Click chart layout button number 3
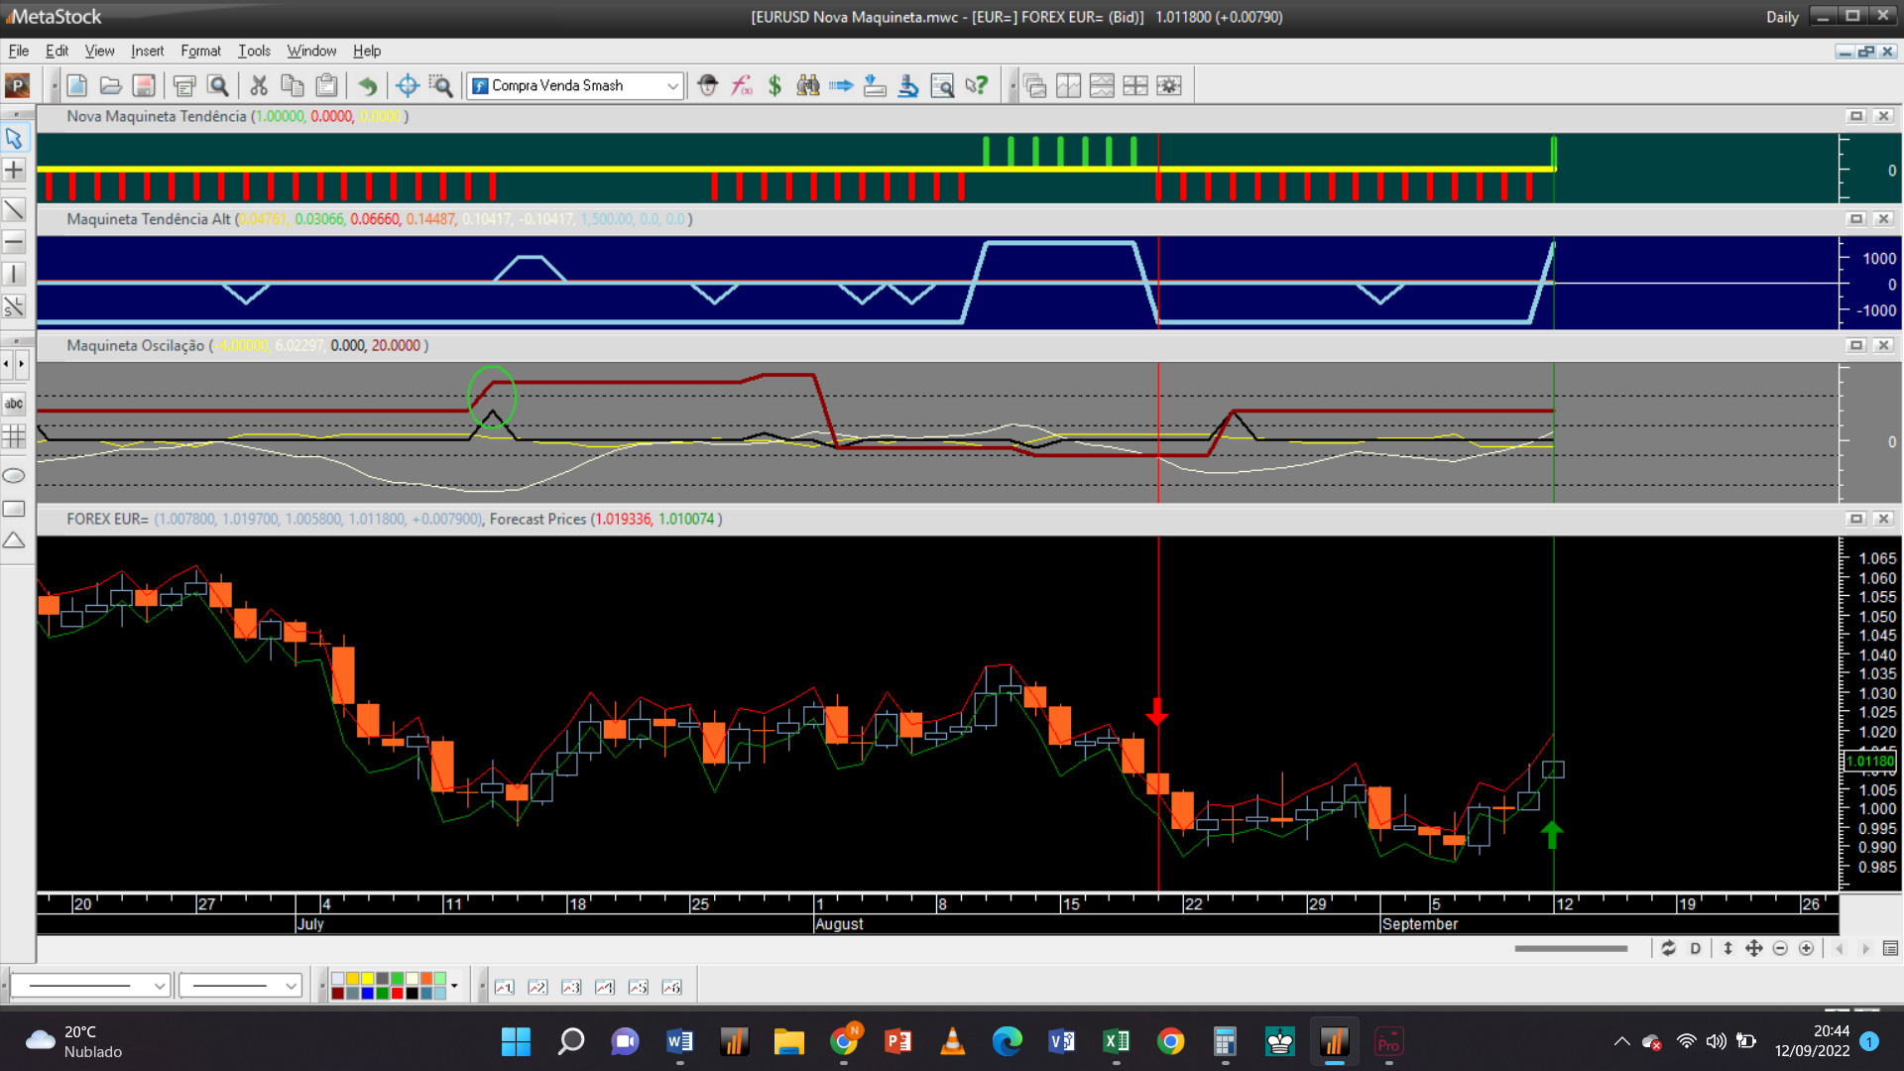Screen dimensions: 1904x1071 [571, 987]
